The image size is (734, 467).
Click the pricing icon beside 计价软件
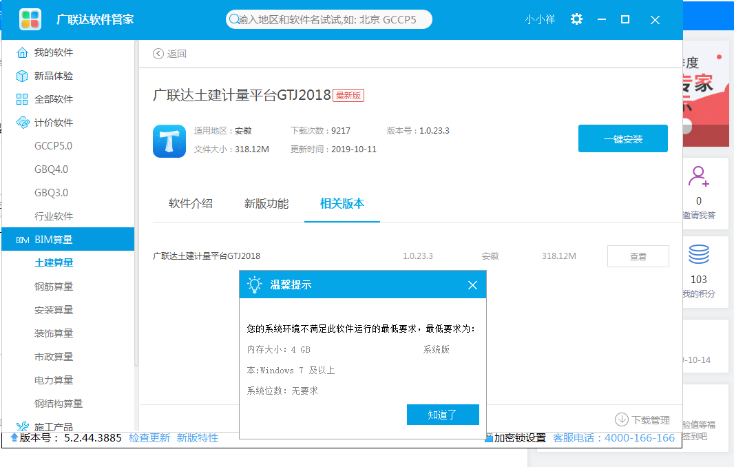click(x=23, y=122)
